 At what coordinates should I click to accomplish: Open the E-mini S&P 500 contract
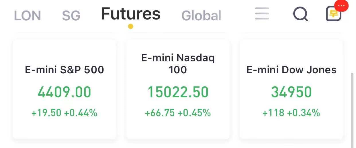(x=64, y=89)
